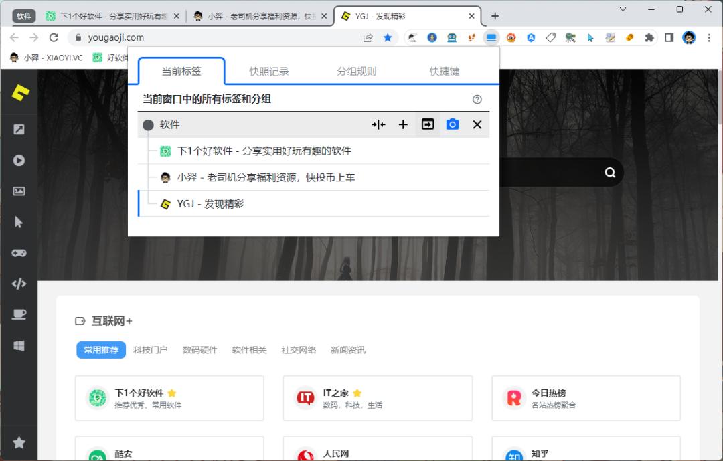This screenshot has height=461, width=723.
Task: Toggle the favorite star on IT之家 card
Action: point(357,393)
